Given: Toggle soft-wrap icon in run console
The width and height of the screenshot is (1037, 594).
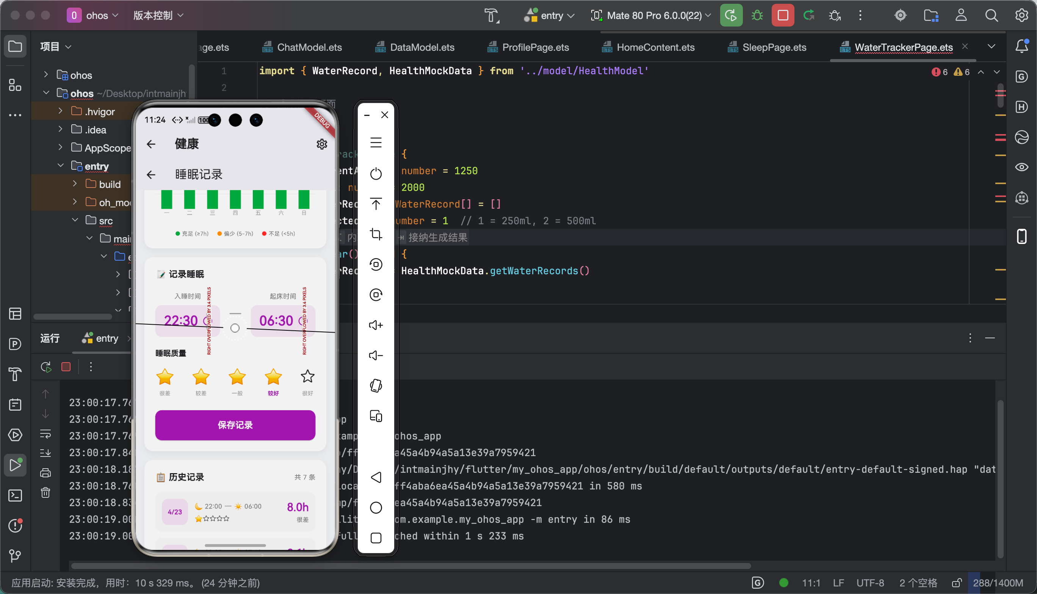Looking at the screenshot, I should [x=45, y=433].
